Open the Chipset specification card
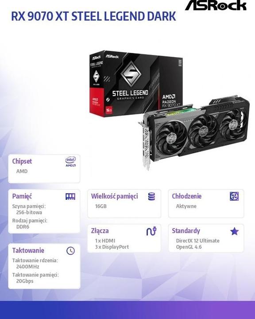The image size is (255, 319). pyautogui.click(x=44, y=169)
